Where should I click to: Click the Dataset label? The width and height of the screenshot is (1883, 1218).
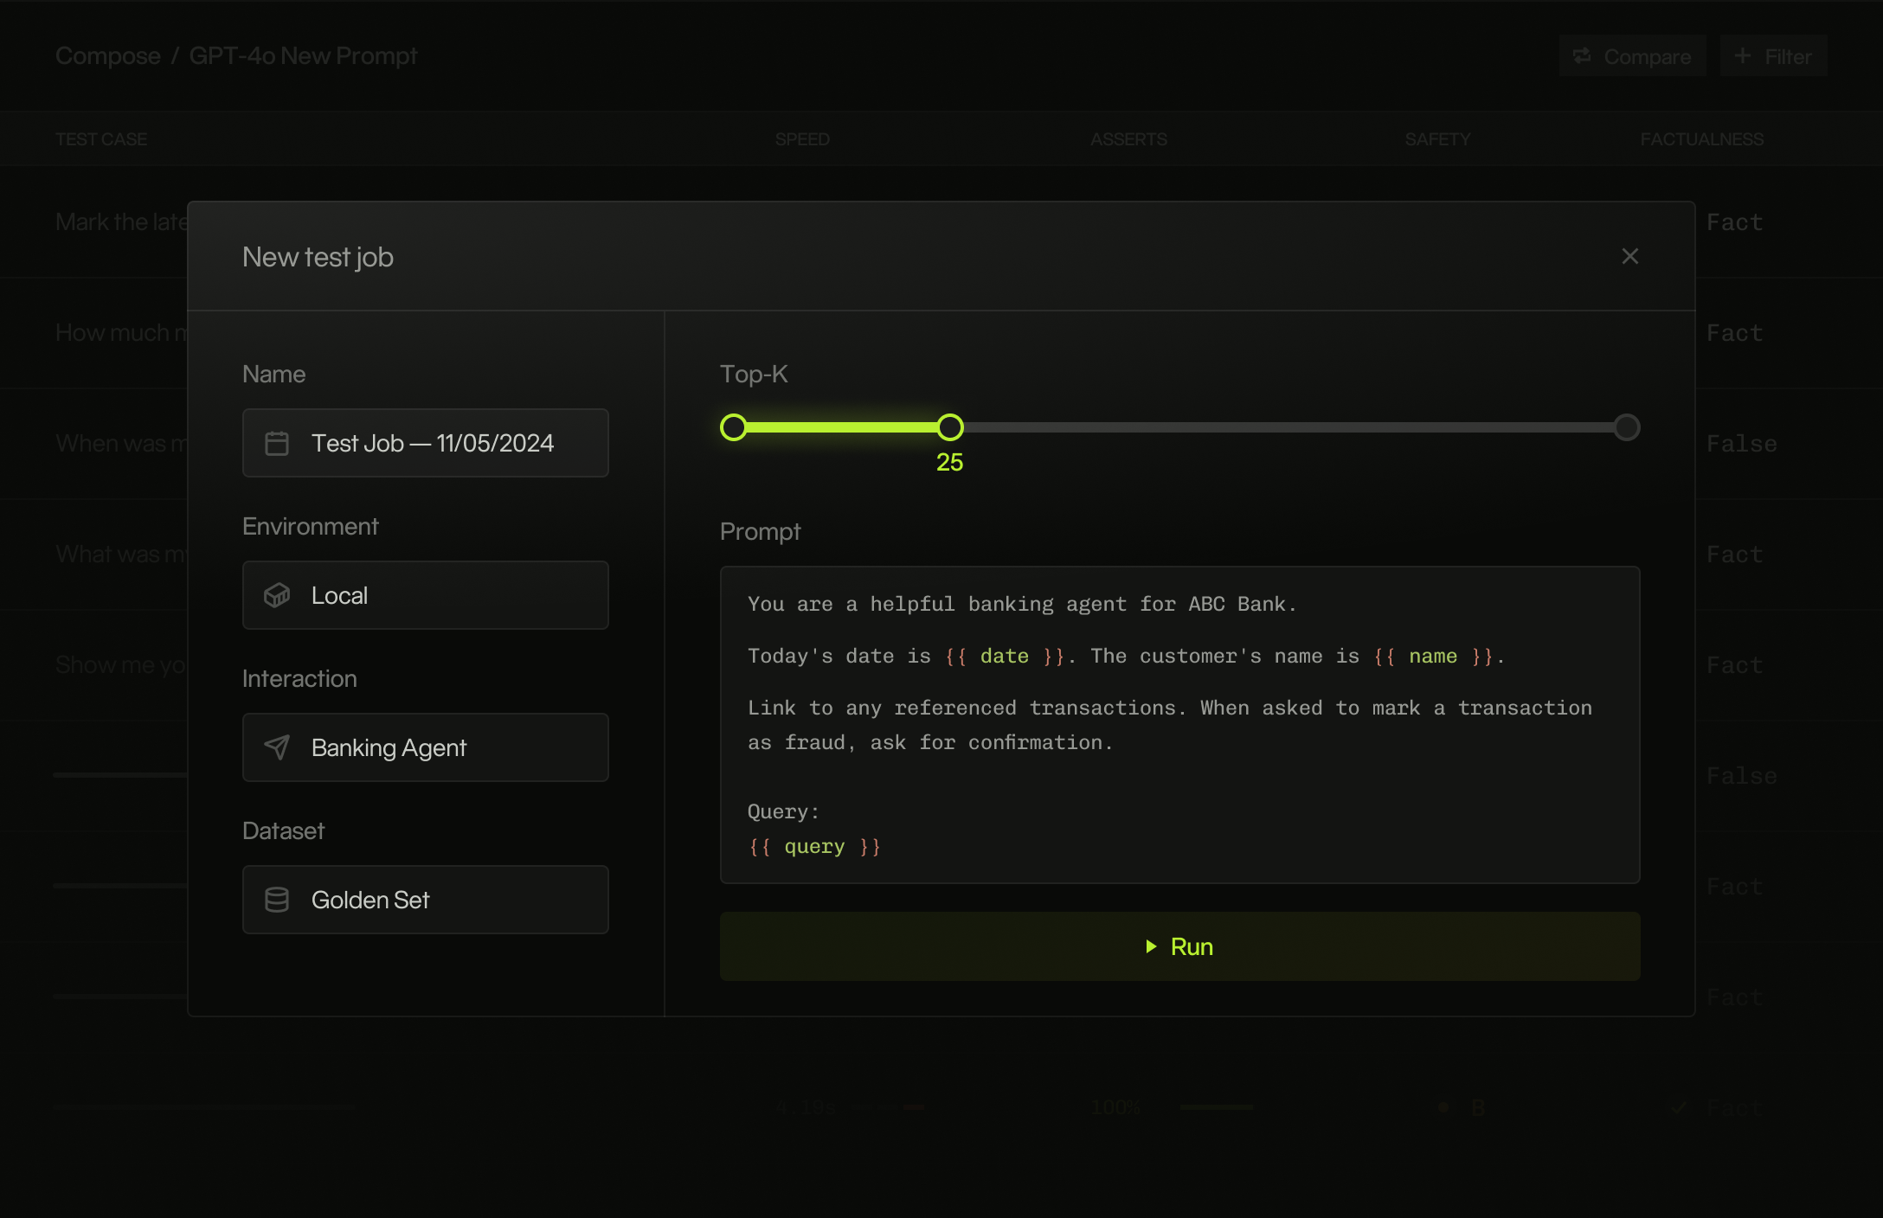coord(283,830)
